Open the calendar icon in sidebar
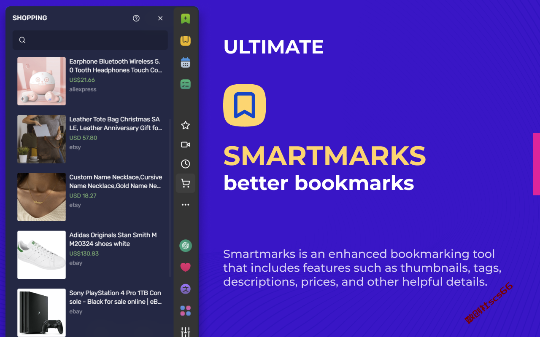The height and width of the screenshot is (337, 540). pos(186,63)
